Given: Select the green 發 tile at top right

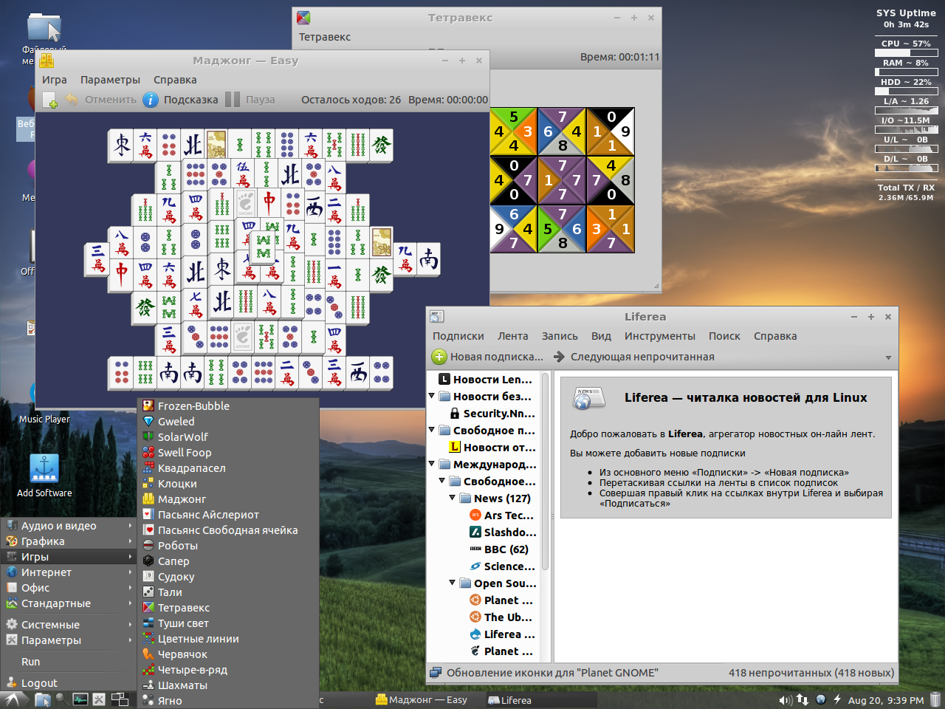Looking at the screenshot, I should (381, 145).
